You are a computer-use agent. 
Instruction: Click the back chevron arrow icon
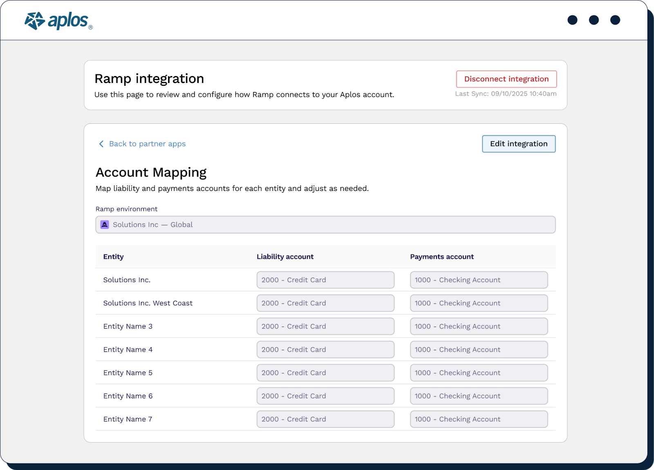coord(101,144)
